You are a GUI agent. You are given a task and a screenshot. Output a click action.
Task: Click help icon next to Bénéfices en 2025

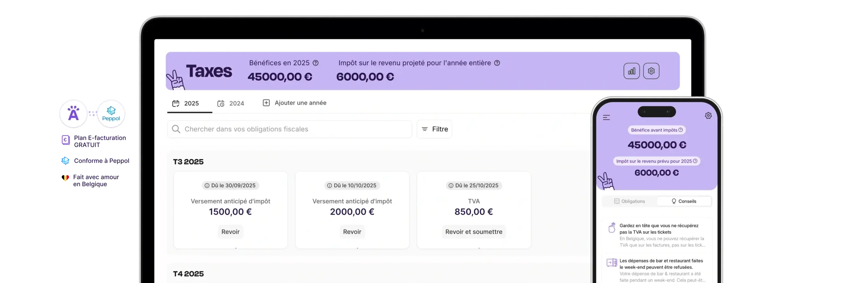click(x=316, y=63)
